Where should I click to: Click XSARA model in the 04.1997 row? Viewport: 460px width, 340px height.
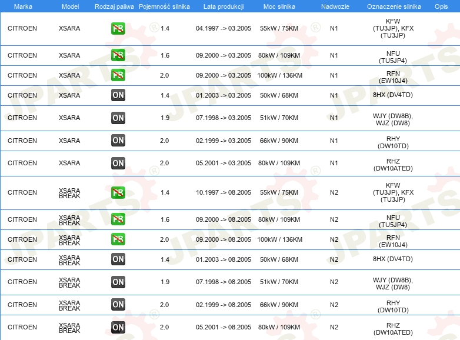[x=69, y=28]
